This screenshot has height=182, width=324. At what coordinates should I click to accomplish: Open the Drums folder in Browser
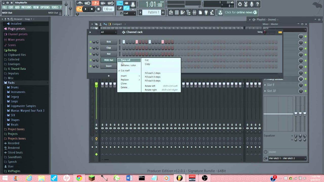tap(14, 87)
